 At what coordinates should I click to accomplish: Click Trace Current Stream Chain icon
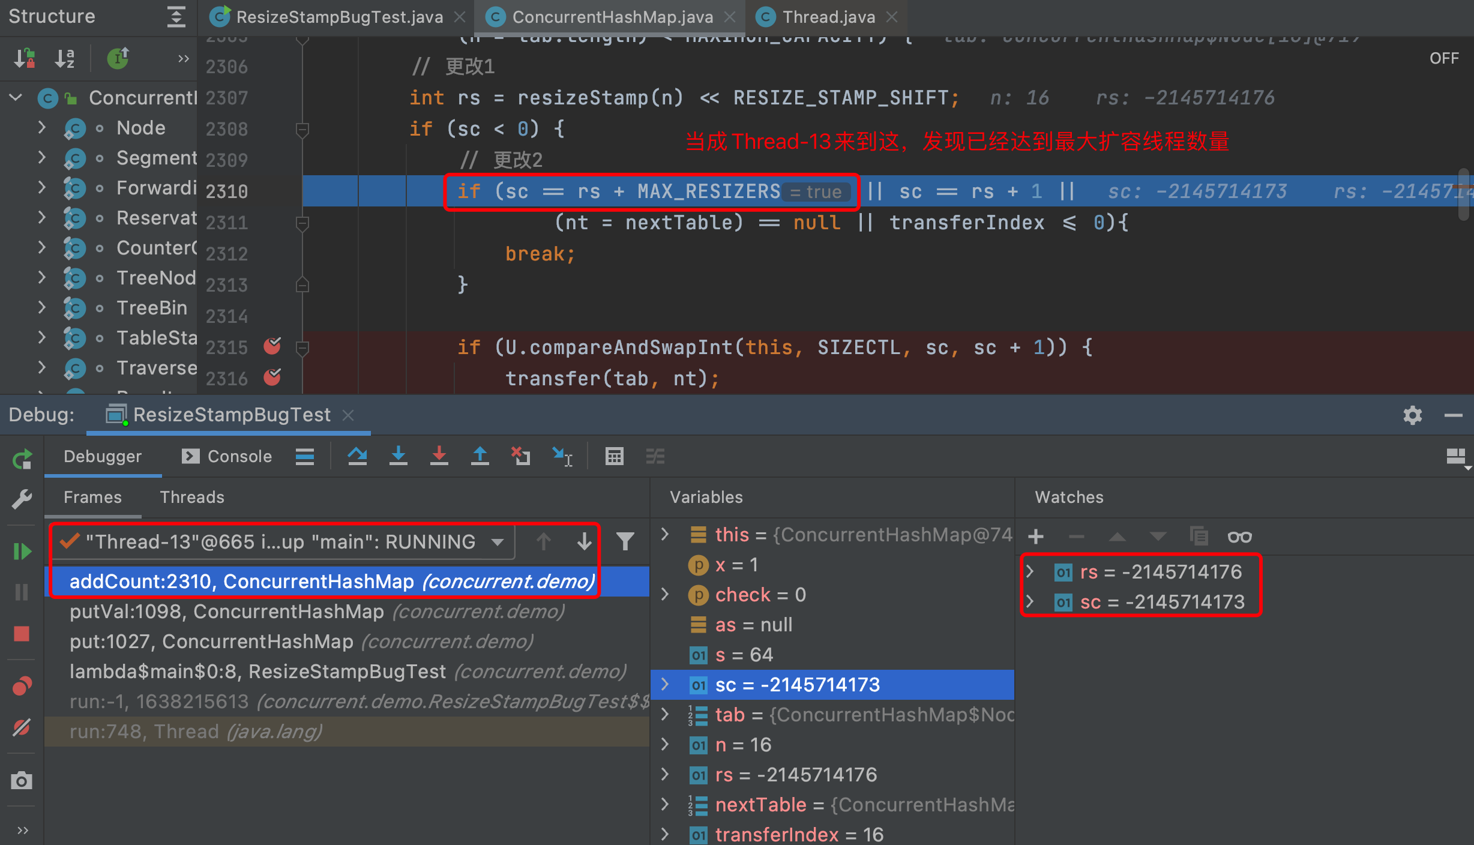[x=655, y=457]
